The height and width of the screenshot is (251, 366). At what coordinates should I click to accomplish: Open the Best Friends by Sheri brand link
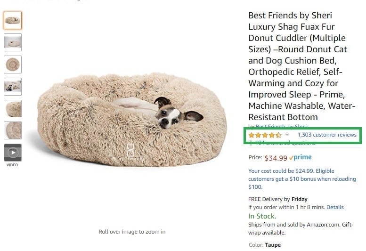click(x=282, y=126)
